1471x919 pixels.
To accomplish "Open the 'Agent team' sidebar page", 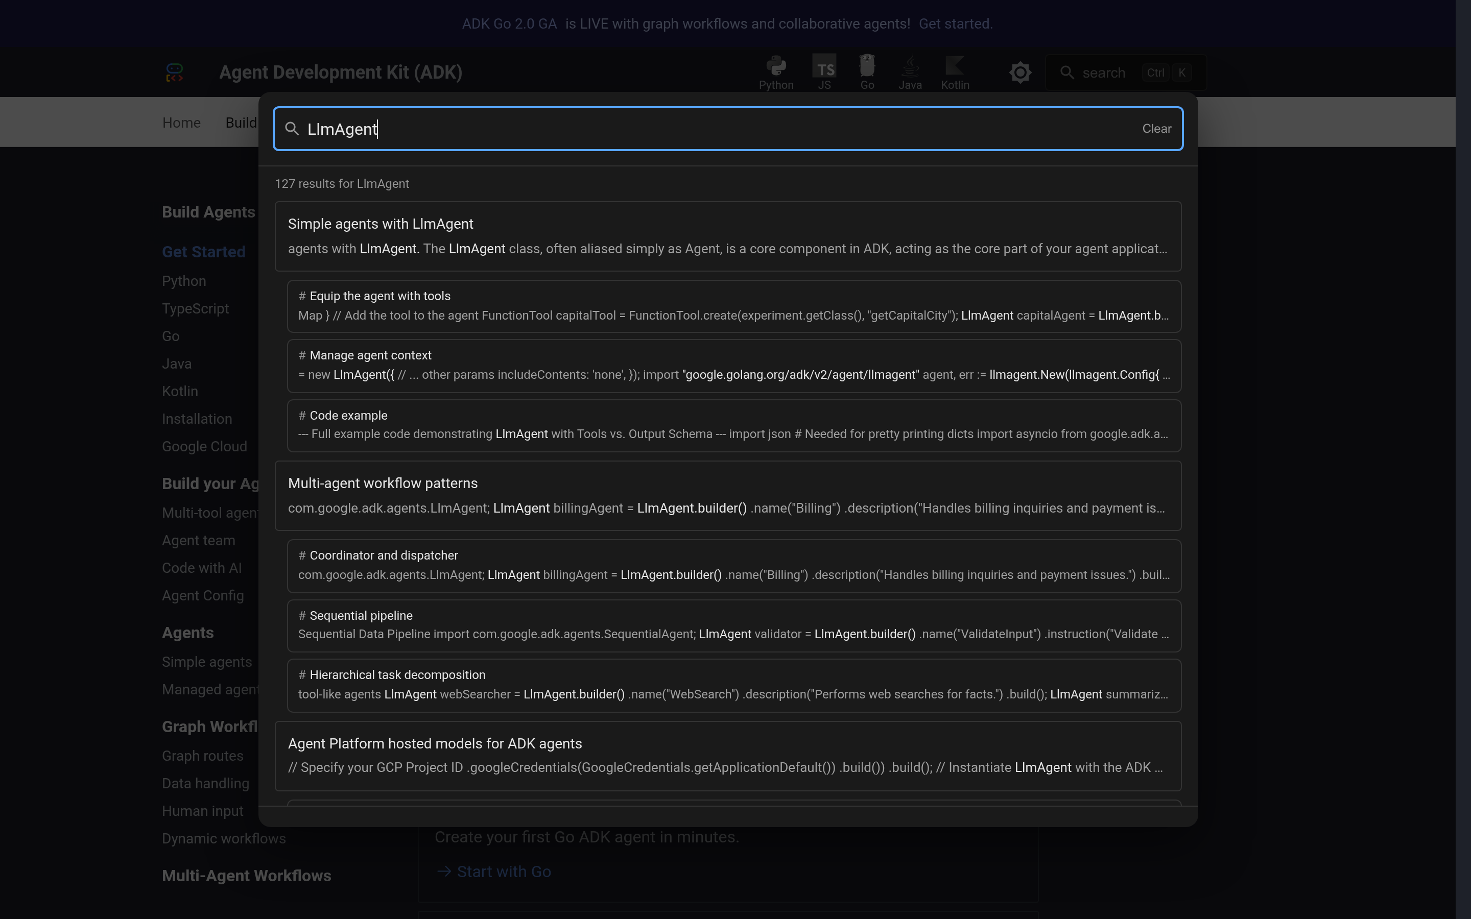I will click(198, 540).
